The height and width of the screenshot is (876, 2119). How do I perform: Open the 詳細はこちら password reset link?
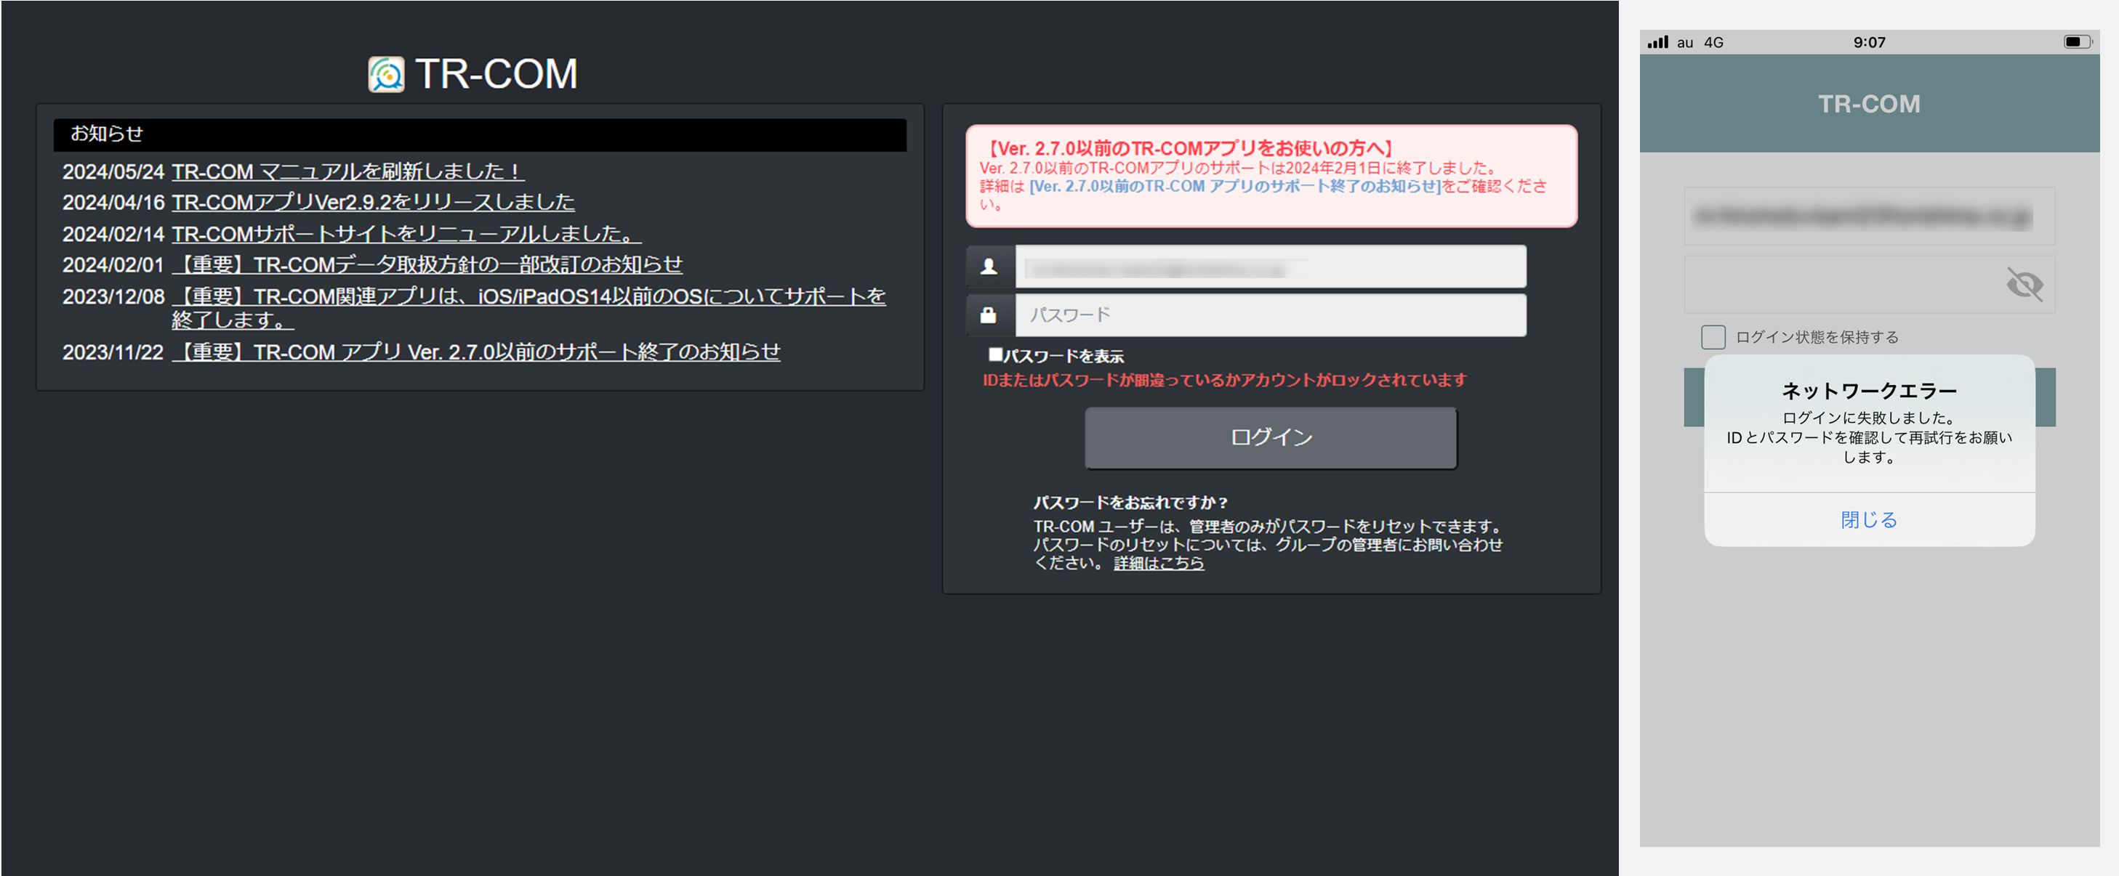click(x=1158, y=563)
